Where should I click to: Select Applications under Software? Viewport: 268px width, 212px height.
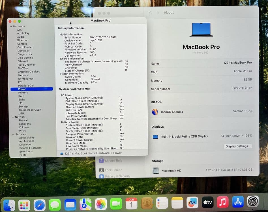coord(27,141)
